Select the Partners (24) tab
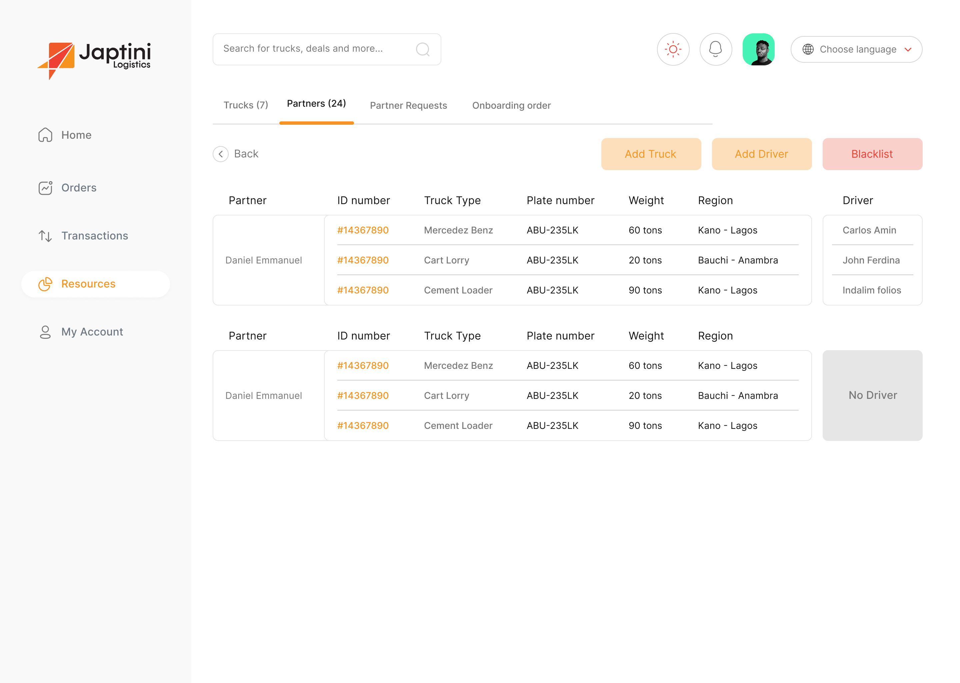Screen dimensions: 960x683 pyautogui.click(x=316, y=103)
